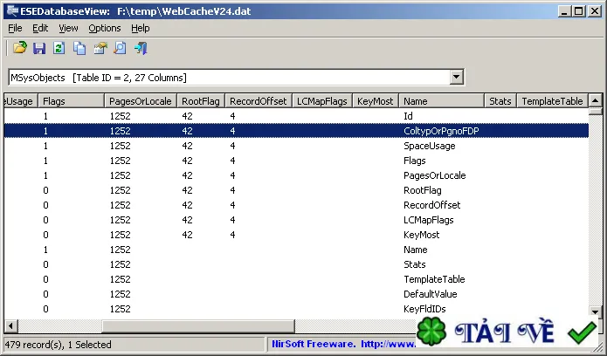Sort by KeyMost column header
This screenshot has height=356, width=607.
click(x=376, y=101)
